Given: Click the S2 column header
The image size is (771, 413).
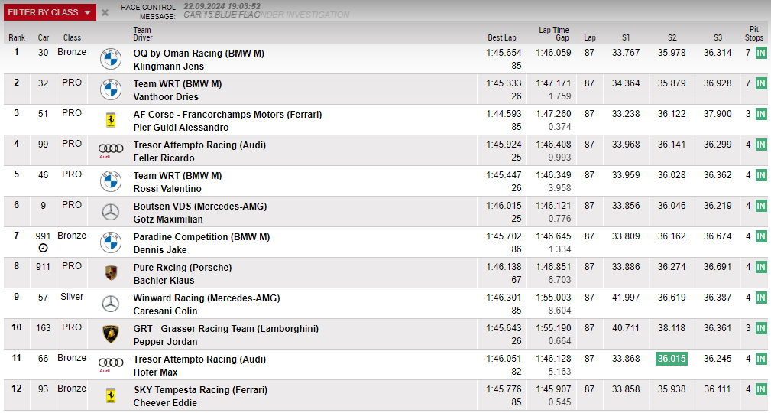Looking at the screenshot, I should point(672,37).
